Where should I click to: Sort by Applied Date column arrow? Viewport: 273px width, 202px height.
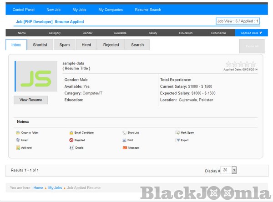[x=261, y=33]
